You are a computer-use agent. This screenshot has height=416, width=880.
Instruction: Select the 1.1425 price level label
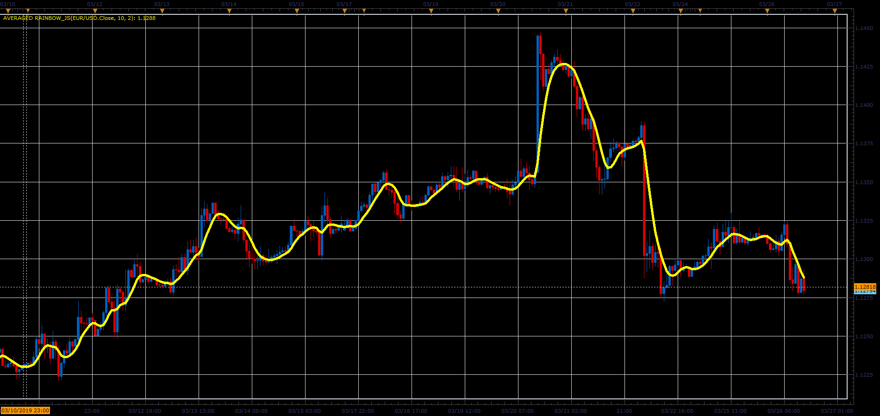[x=864, y=67]
